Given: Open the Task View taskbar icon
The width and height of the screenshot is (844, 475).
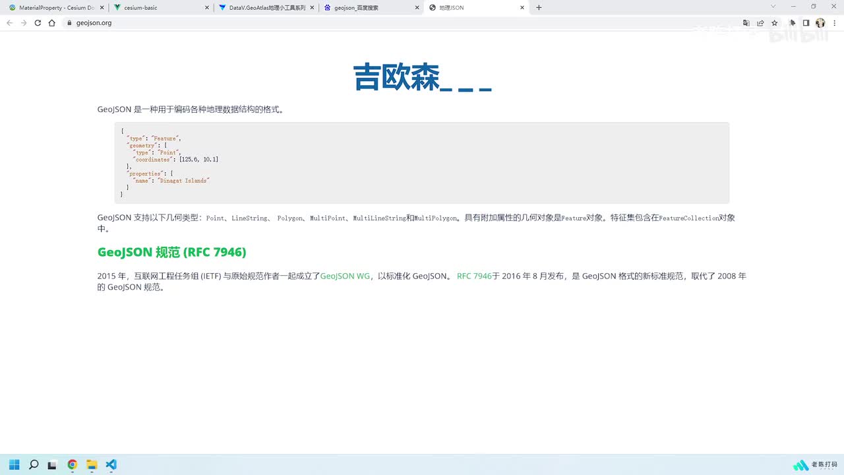Looking at the screenshot, I should pyautogui.click(x=52, y=464).
